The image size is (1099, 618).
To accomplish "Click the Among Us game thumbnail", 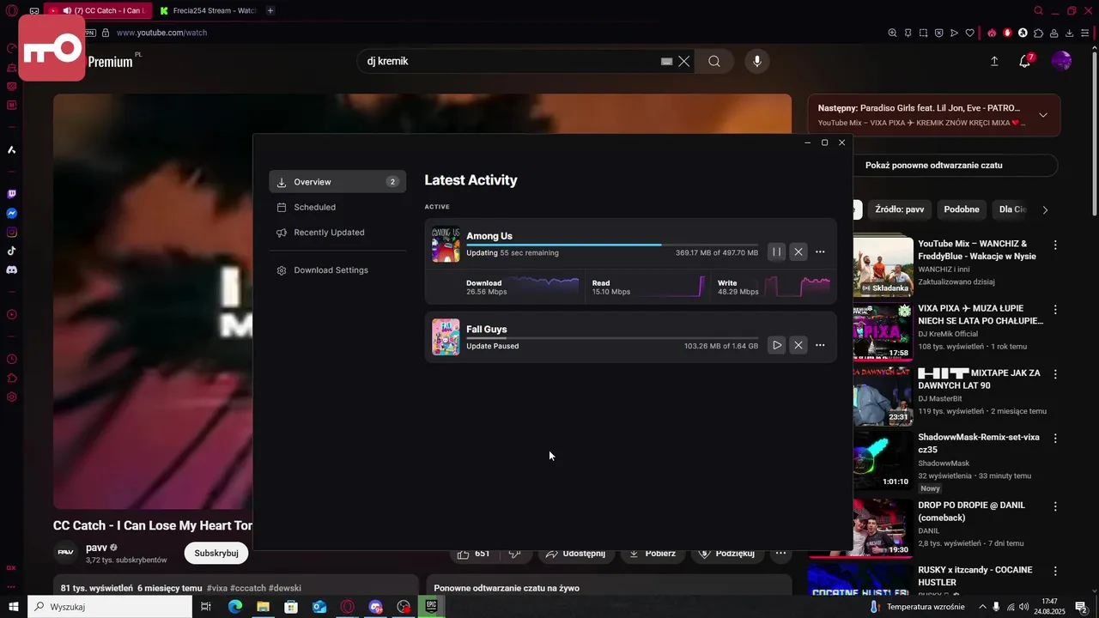I will tap(446, 244).
